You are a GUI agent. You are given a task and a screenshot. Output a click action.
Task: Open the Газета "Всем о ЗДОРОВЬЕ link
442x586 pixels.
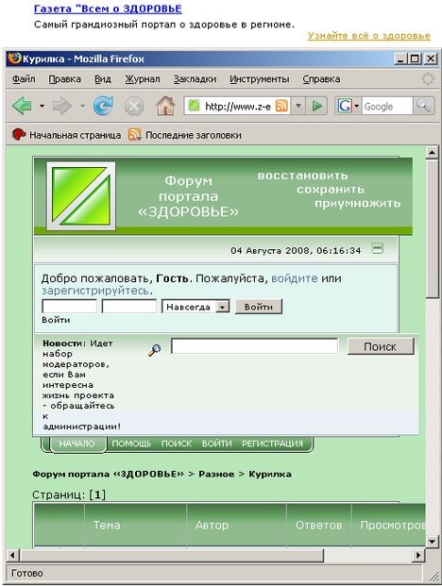[x=108, y=8]
